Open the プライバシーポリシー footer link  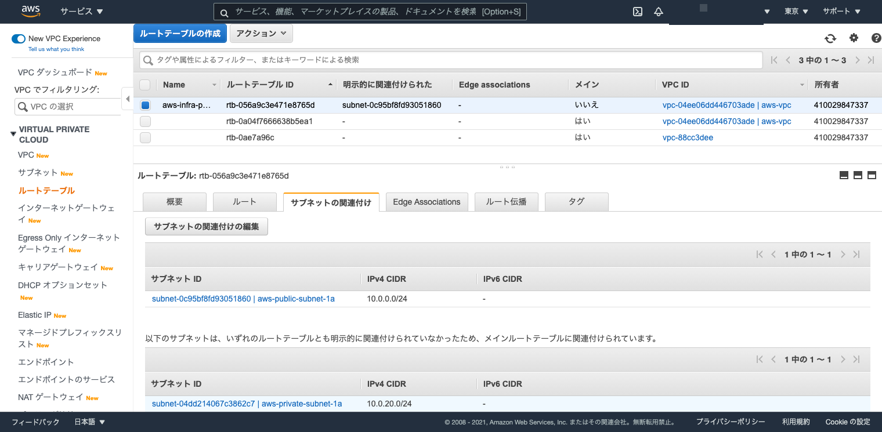tap(731, 422)
